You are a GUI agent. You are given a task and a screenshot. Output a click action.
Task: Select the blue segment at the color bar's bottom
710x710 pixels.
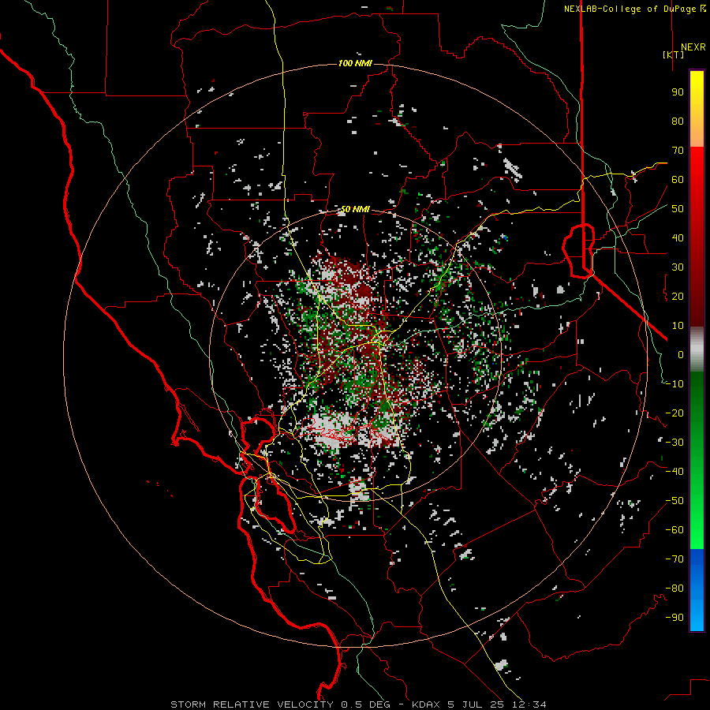(x=697, y=590)
